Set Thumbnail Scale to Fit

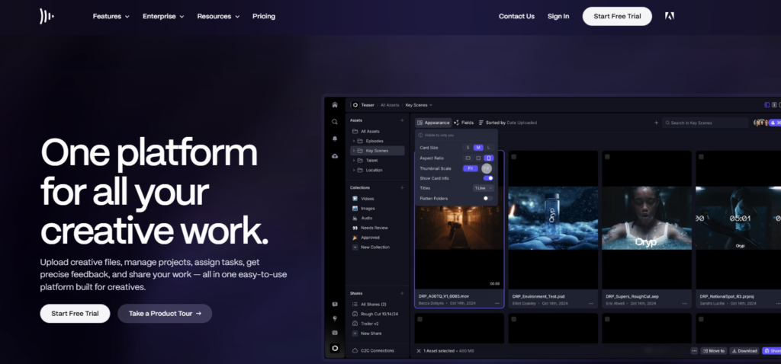(470, 168)
